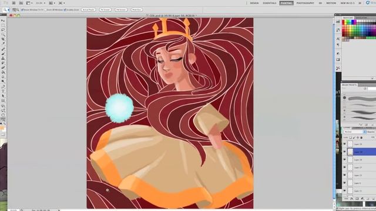Select the Hand tool
The image size is (376, 211).
pyautogui.click(x=3, y=115)
